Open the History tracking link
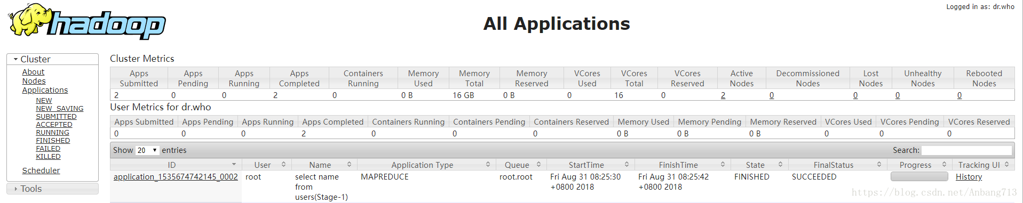 pos(969,177)
